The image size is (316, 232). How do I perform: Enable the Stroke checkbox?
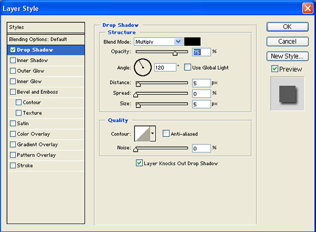[13, 166]
